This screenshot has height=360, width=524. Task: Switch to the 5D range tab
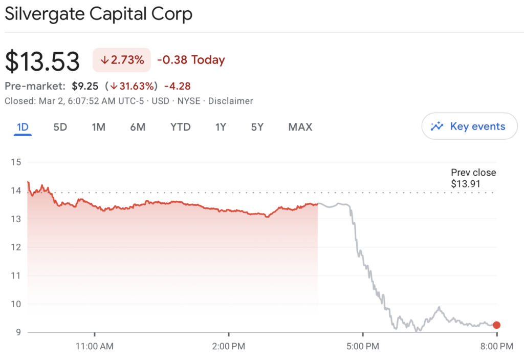(x=60, y=127)
